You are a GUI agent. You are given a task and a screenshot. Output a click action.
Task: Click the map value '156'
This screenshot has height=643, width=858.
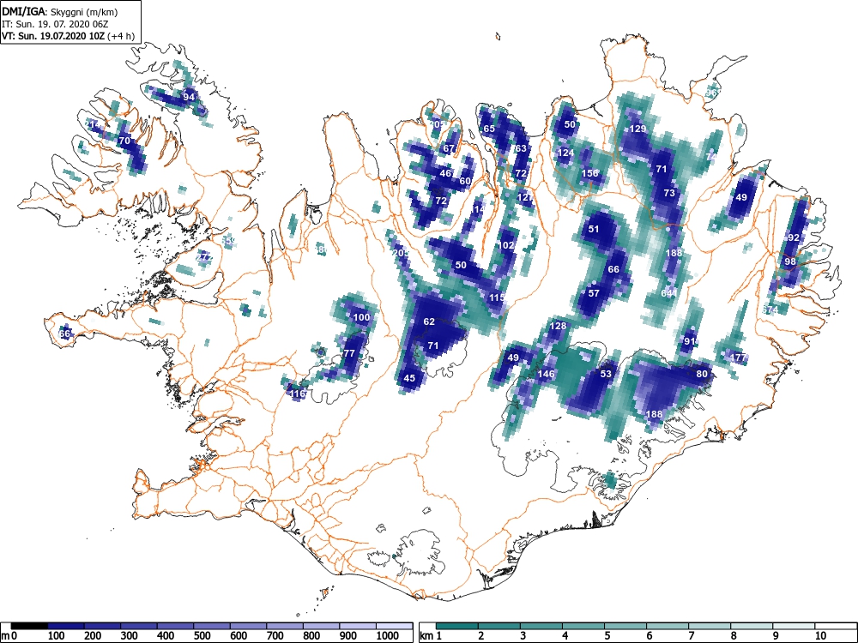click(x=590, y=173)
